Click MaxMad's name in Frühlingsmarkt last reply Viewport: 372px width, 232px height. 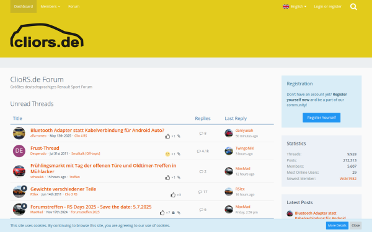pyautogui.click(x=242, y=168)
